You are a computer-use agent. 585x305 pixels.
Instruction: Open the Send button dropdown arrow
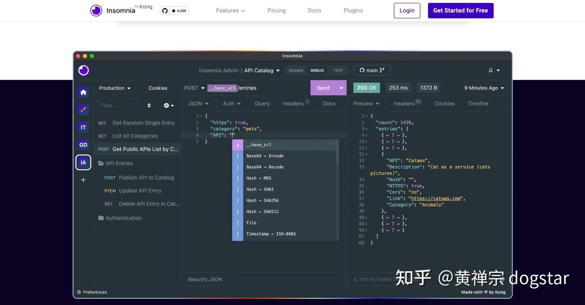pyautogui.click(x=341, y=88)
